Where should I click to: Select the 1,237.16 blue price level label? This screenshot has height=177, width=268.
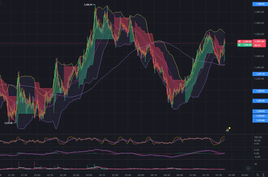point(260,74)
